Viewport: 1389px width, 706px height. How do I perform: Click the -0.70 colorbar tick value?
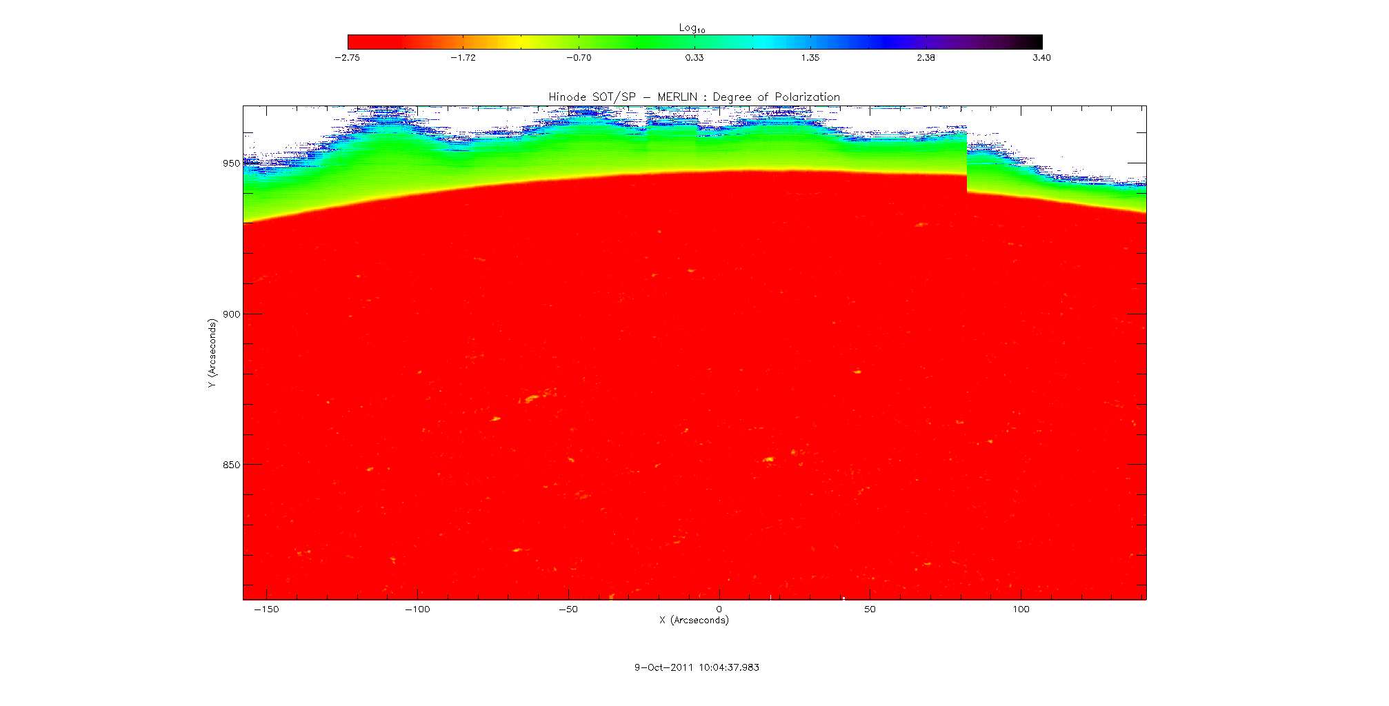[x=579, y=58]
